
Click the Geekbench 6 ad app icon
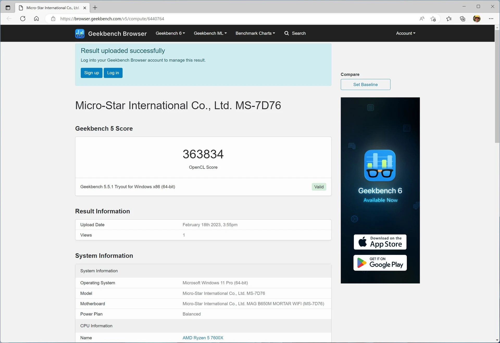tap(380, 165)
